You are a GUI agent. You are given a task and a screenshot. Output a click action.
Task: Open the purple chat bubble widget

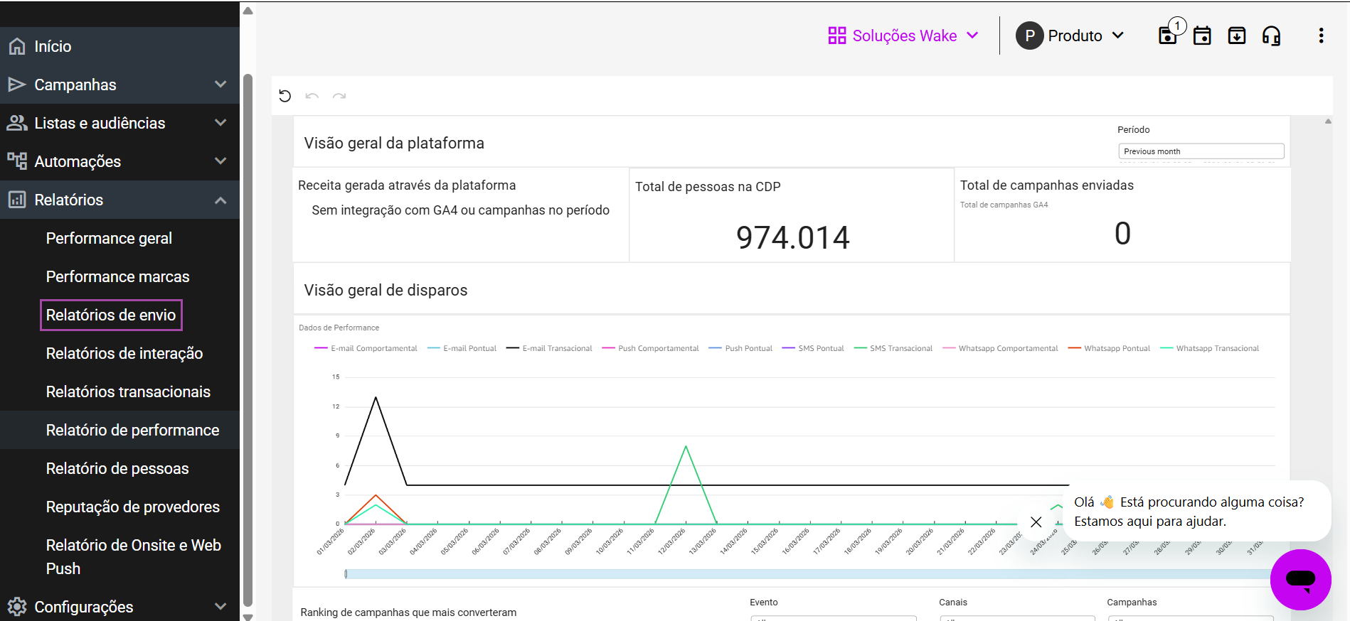coord(1300,580)
